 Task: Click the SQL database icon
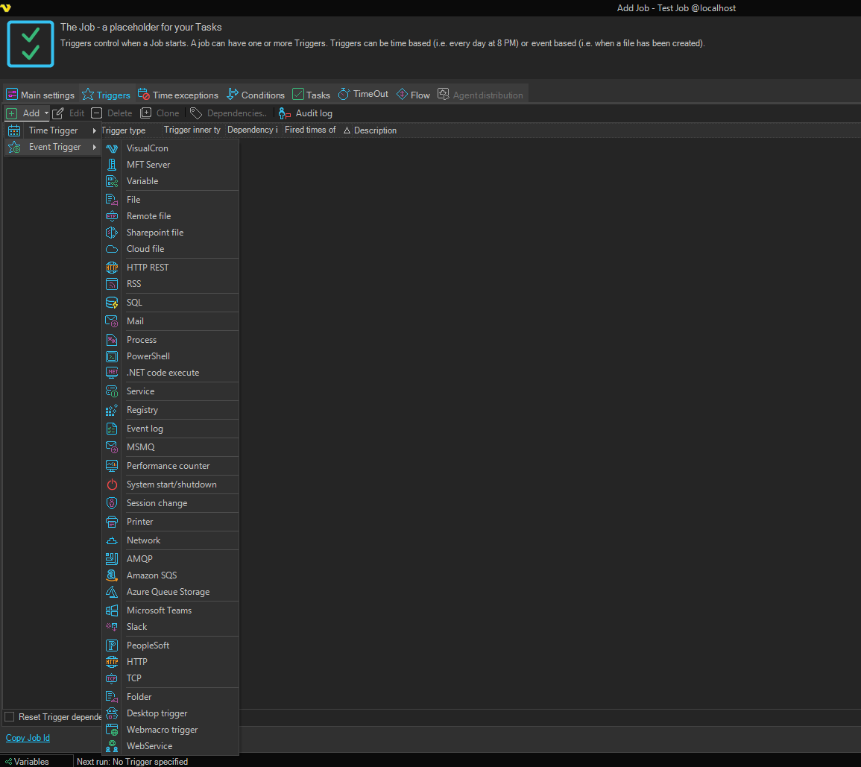pos(112,303)
